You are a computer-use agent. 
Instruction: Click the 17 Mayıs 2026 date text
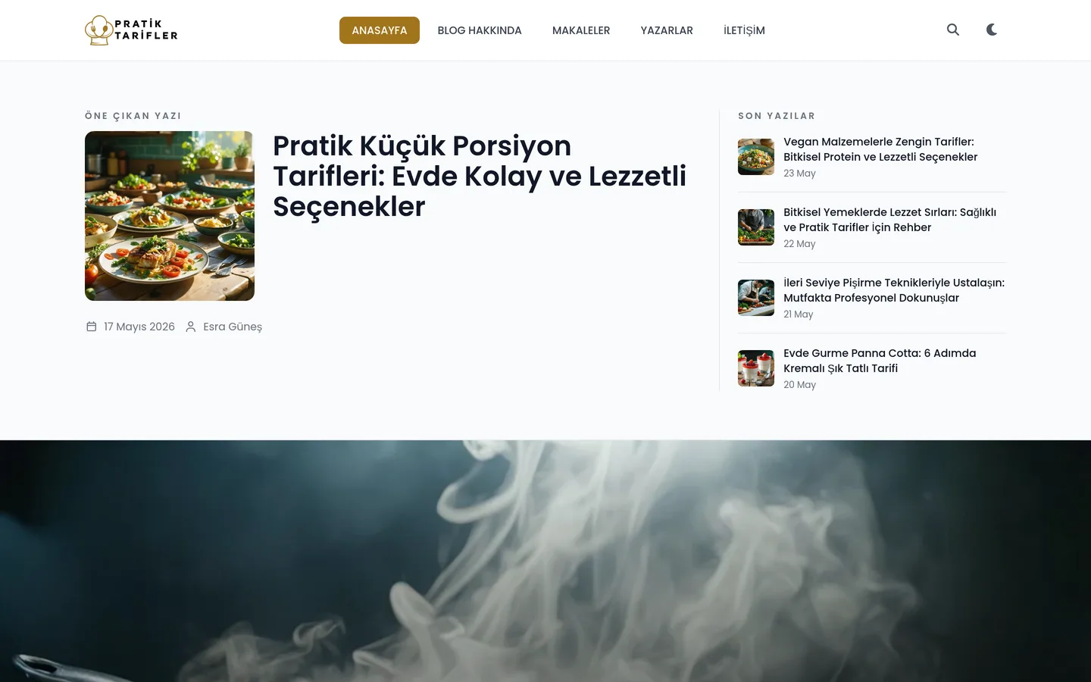click(139, 327)
